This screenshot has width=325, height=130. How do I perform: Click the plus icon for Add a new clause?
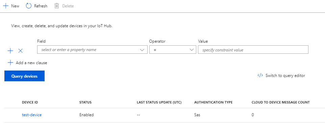click(10, 62)
